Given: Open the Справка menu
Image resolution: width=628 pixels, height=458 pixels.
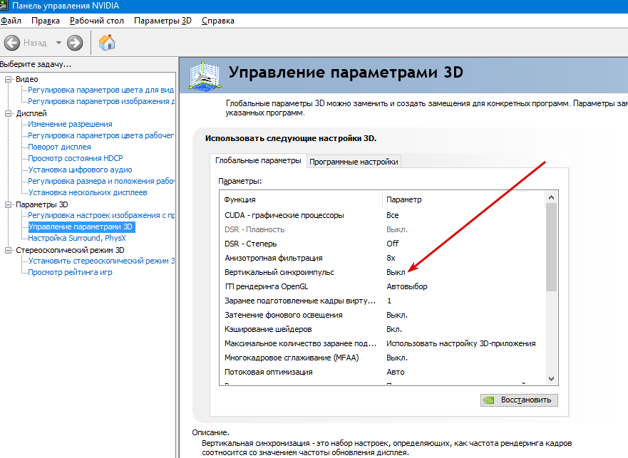Looking at the screenshot, I should click(218, 21).
